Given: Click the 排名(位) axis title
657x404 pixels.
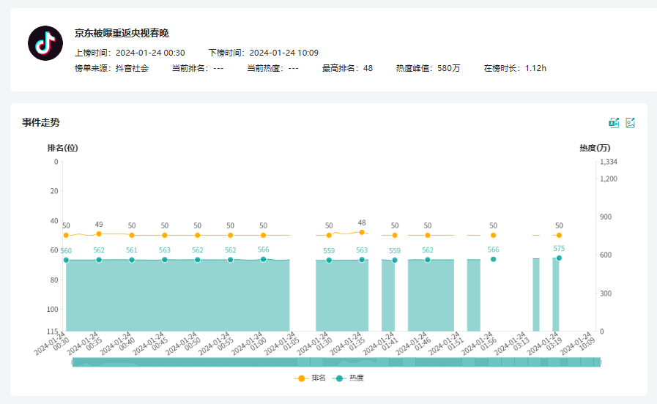Looking at the screenshot, I should point(62,148).
